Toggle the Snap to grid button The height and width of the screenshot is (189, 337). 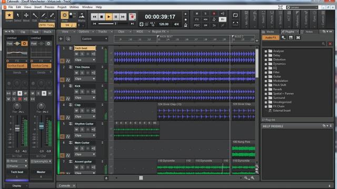tap(64, 15)
